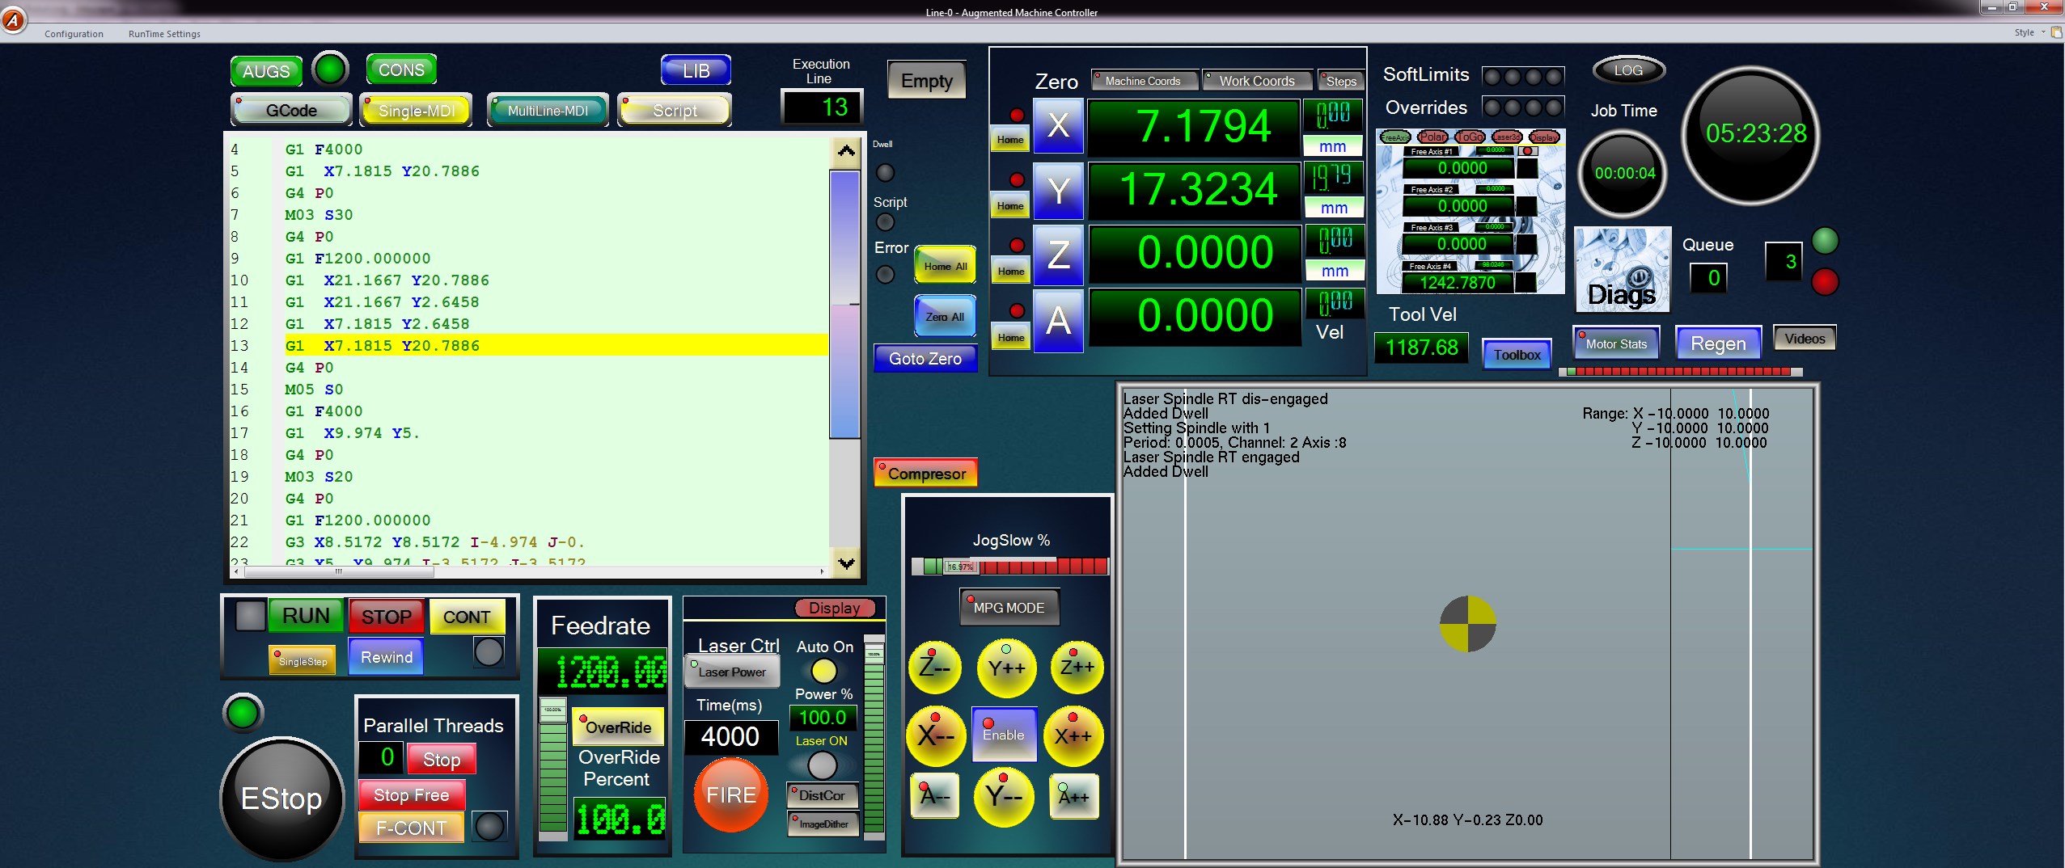Click the red FIRE laser button
Image resolution: width=2065 pixels, height=868 pixels.
pos(730,794)
